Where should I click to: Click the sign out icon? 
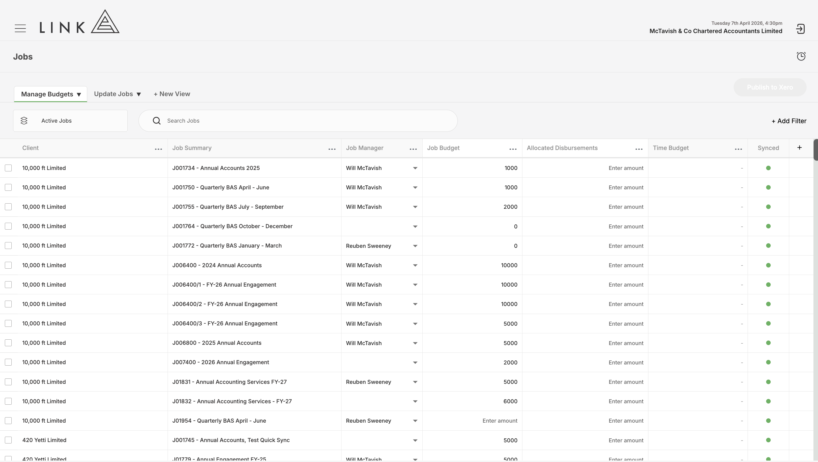tap(800, 29)
